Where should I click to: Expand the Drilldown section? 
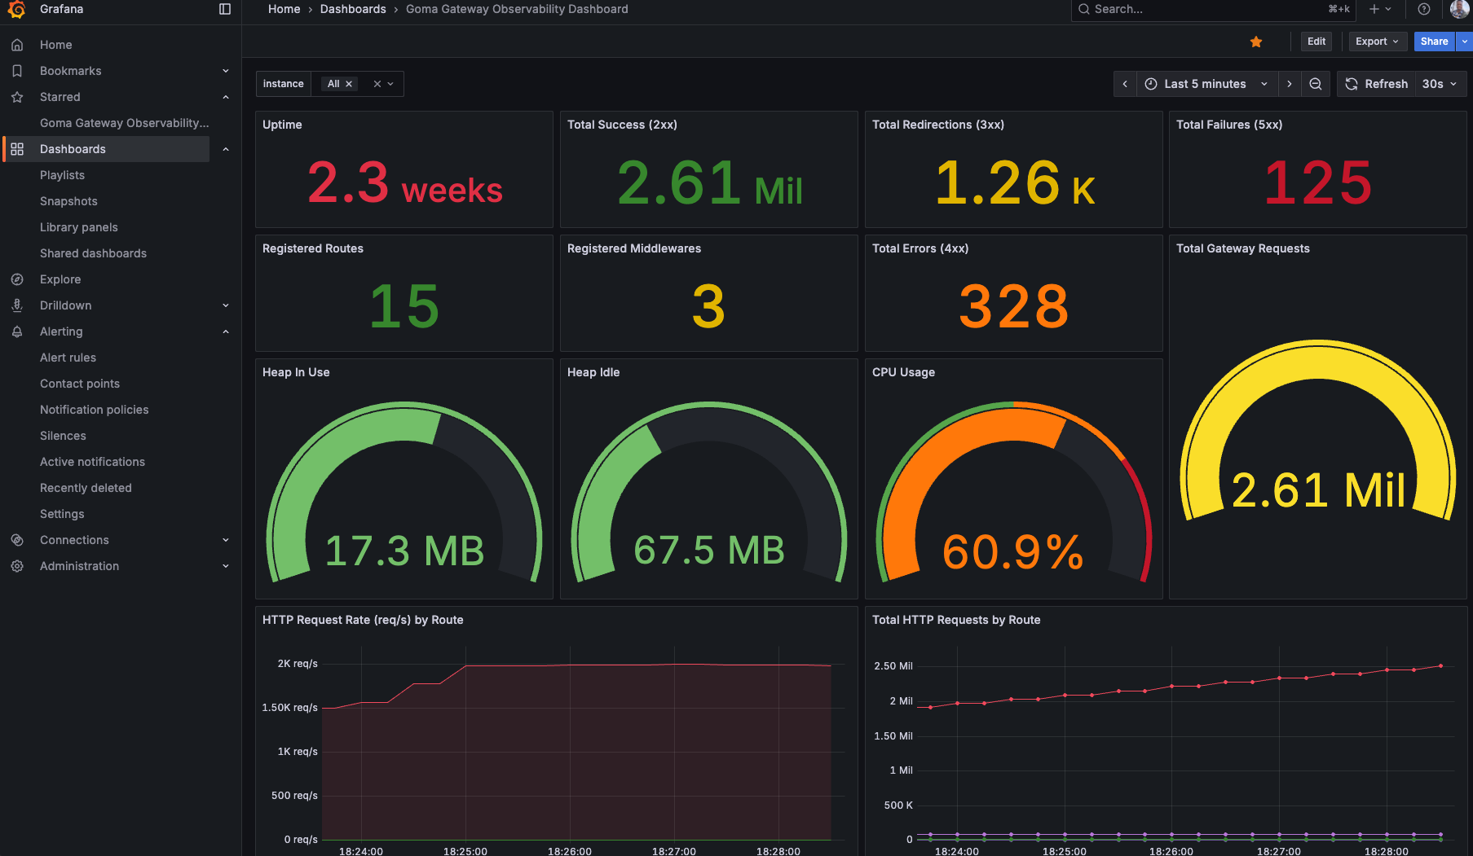(226, 305)
